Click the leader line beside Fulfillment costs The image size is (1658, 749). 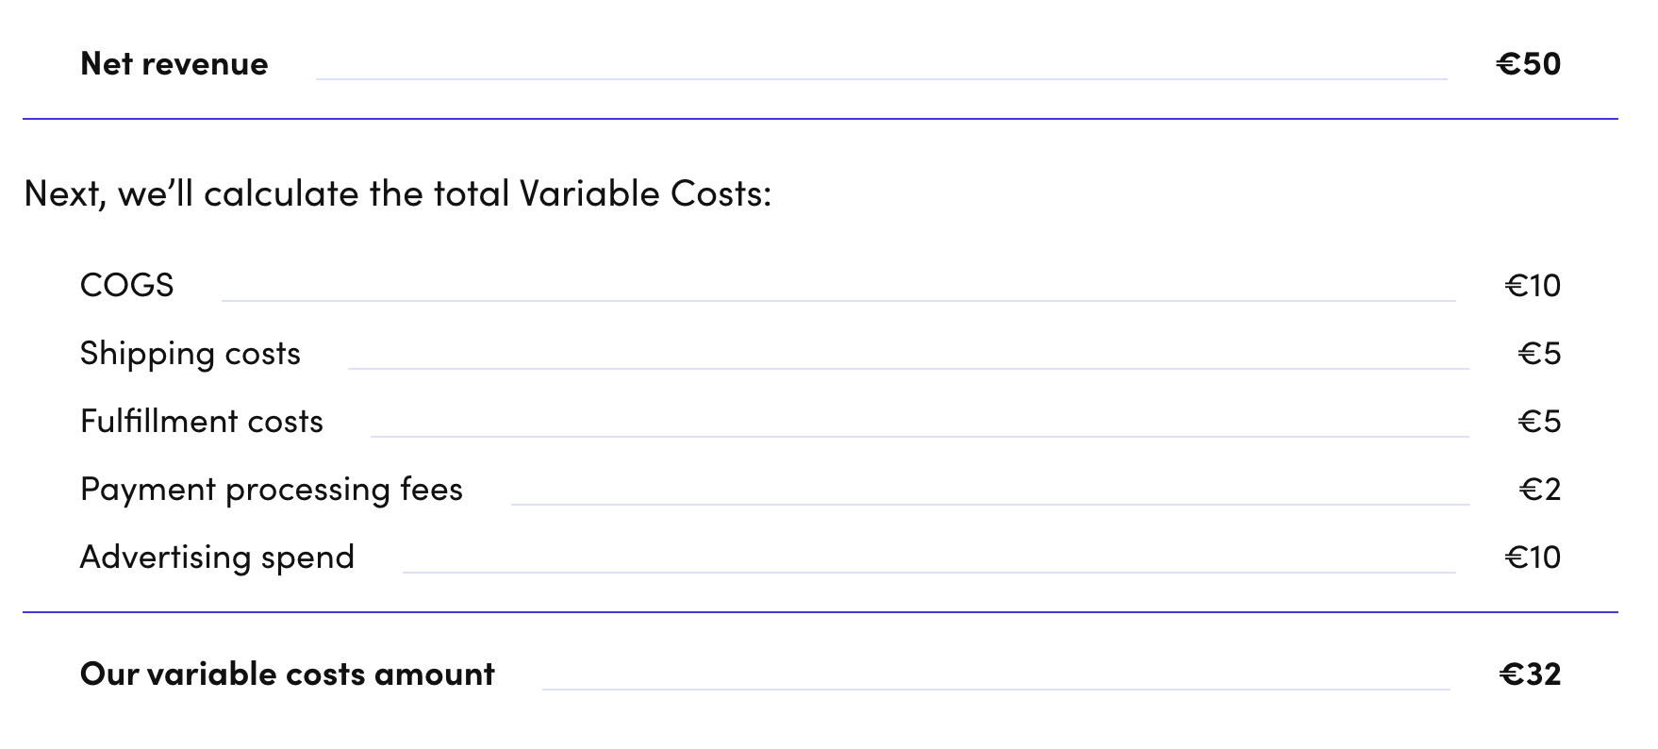pyautogui.click(x=920, y=437)
